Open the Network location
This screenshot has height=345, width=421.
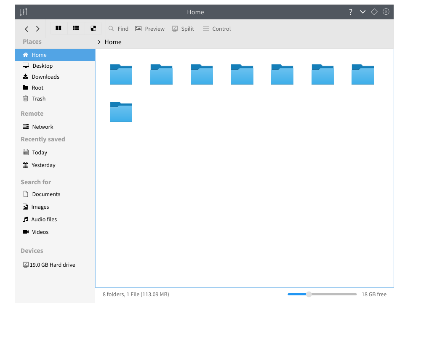[x=42, y=127]
